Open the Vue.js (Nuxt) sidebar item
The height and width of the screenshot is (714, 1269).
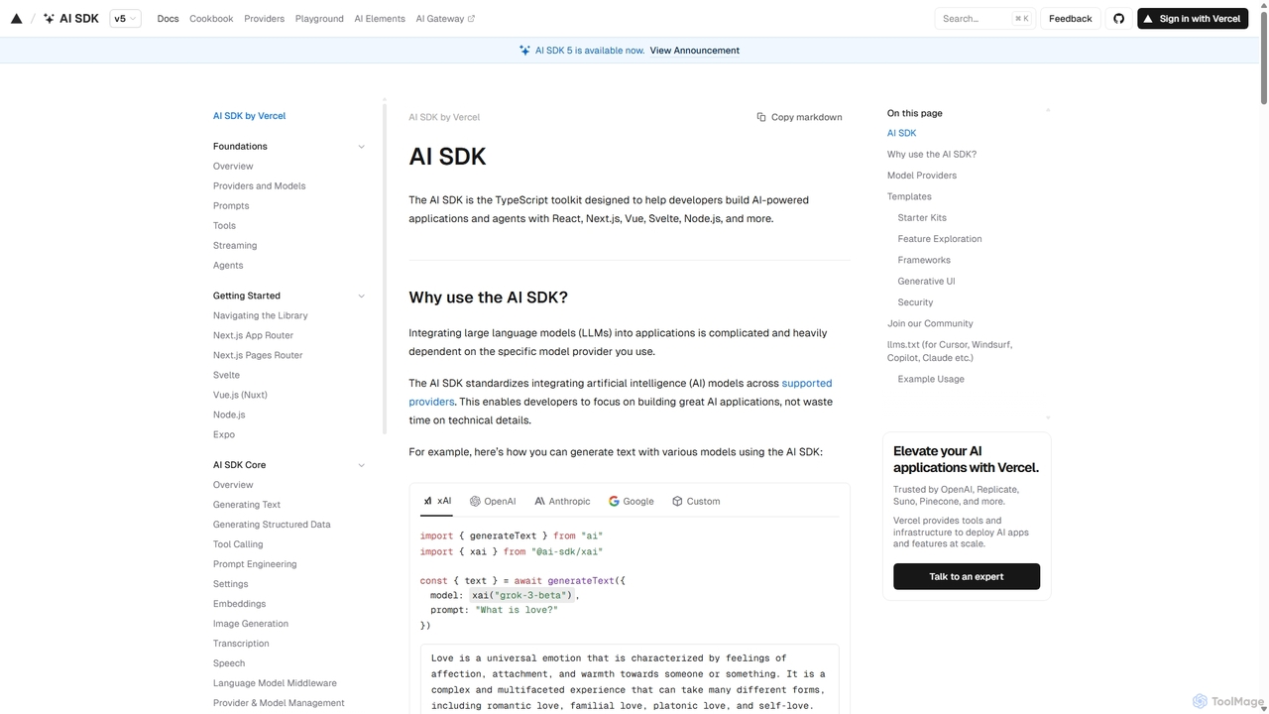240,395
